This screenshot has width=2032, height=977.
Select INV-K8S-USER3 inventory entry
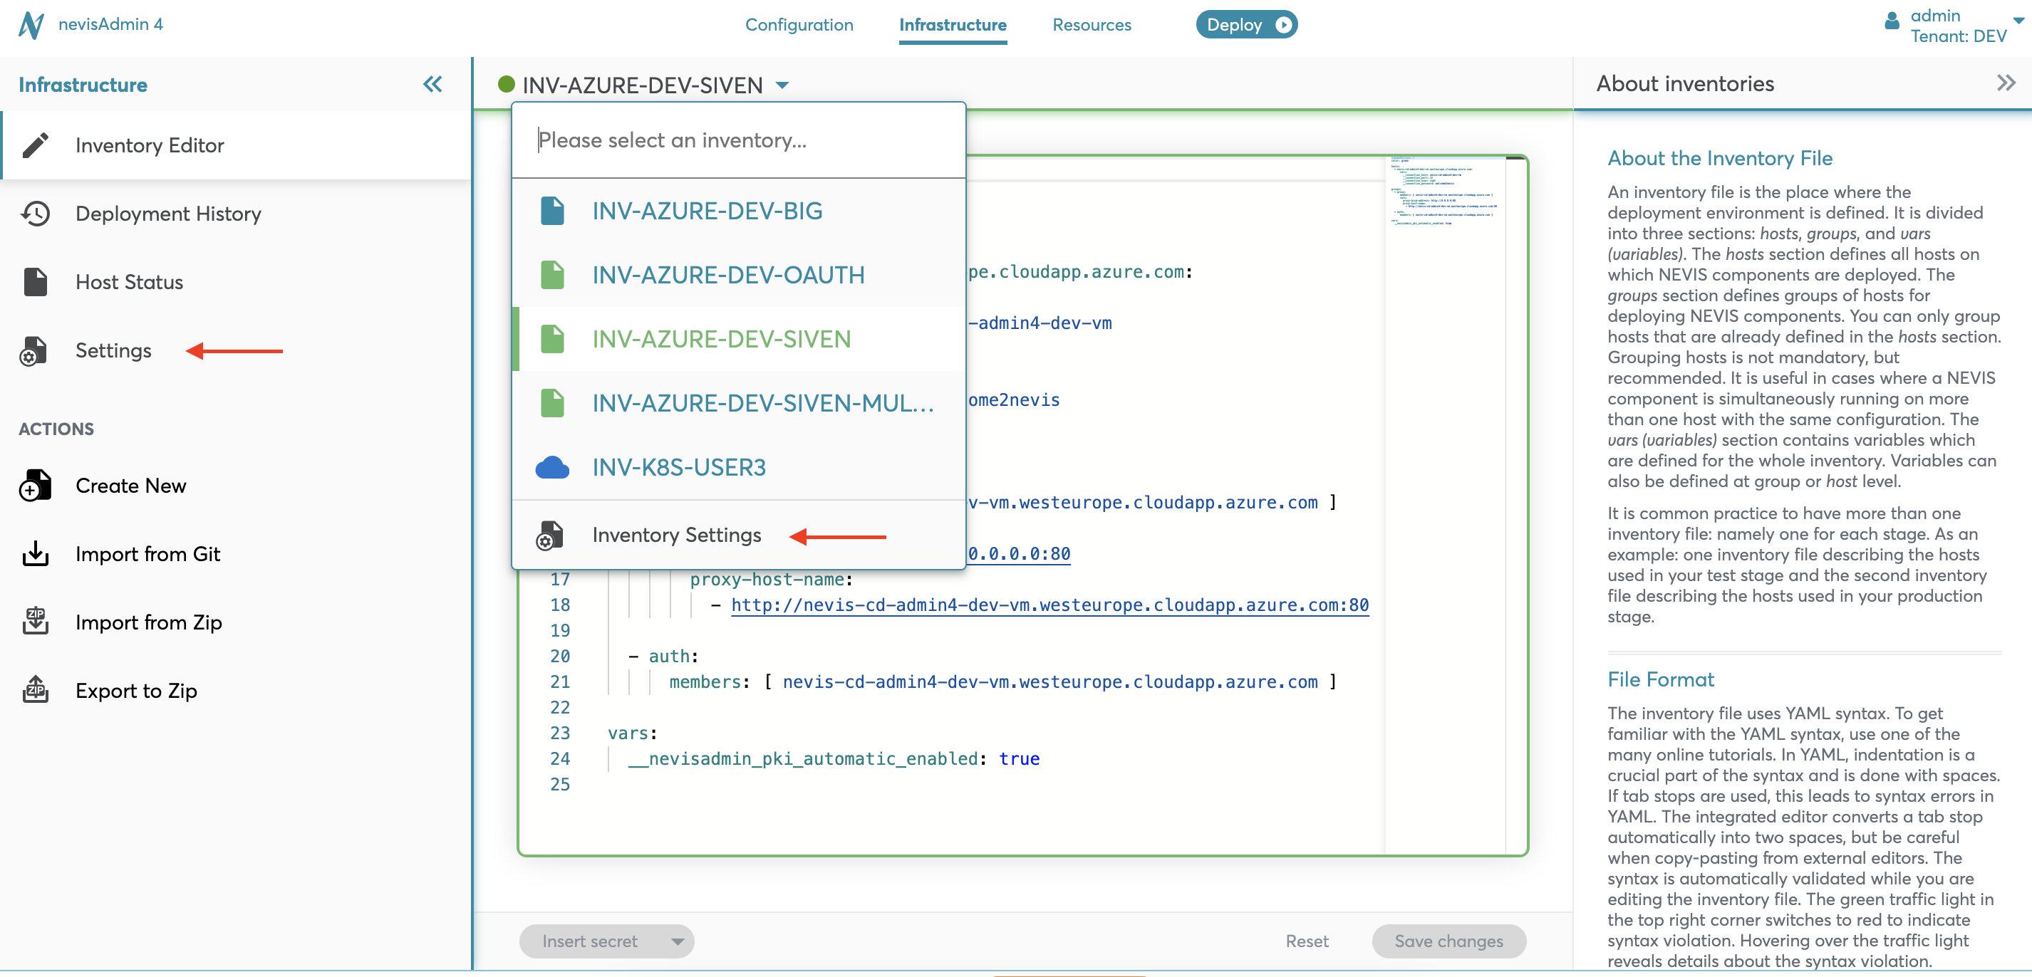tap(738, 468)
